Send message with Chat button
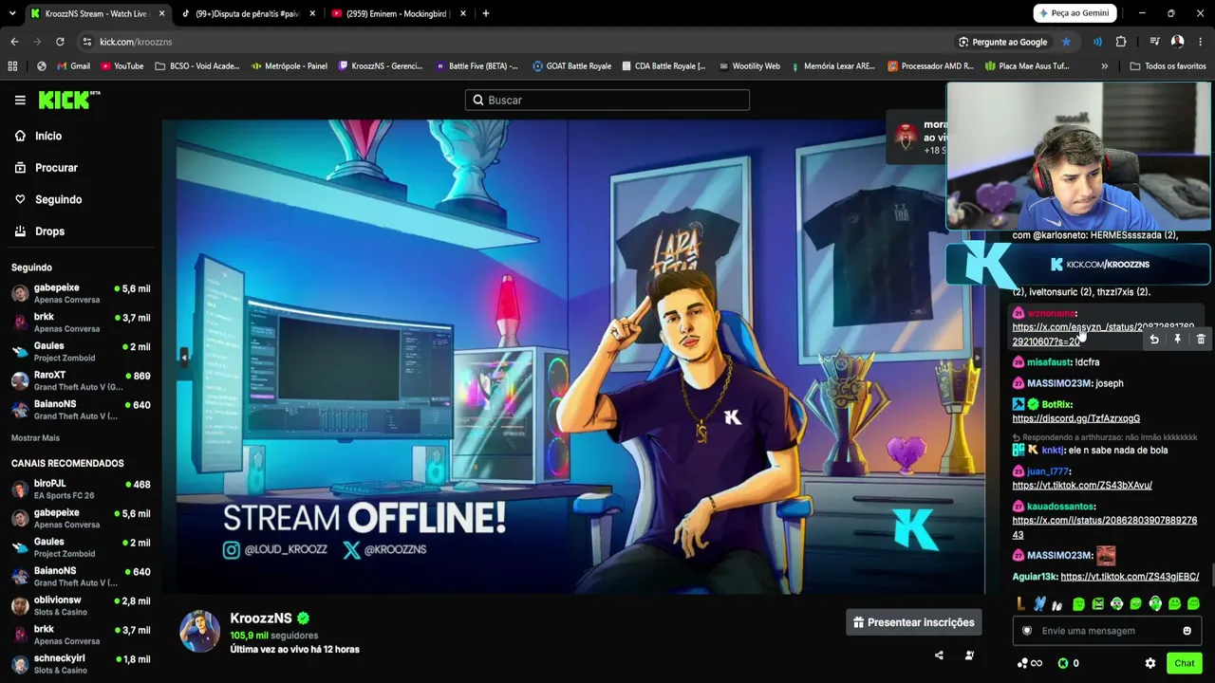 point(1185,663)
